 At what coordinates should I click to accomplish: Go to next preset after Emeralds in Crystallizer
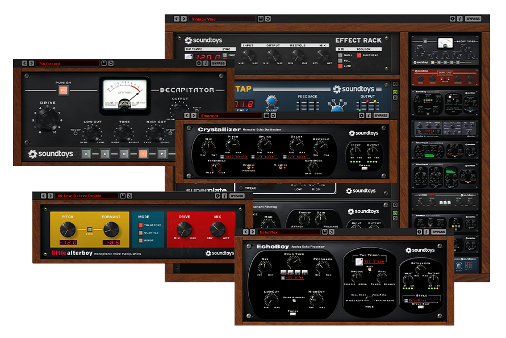click(x=194, y=115)
